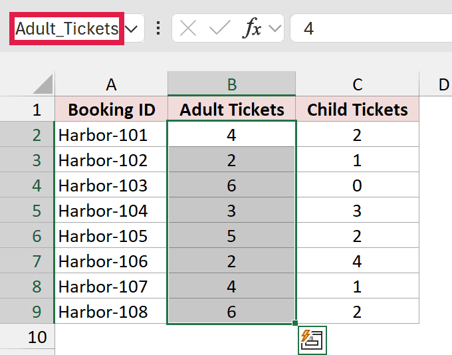The height and width of the screenshot is (355, 452).
Task: Select row 10 header
Action: pos(27,336)
